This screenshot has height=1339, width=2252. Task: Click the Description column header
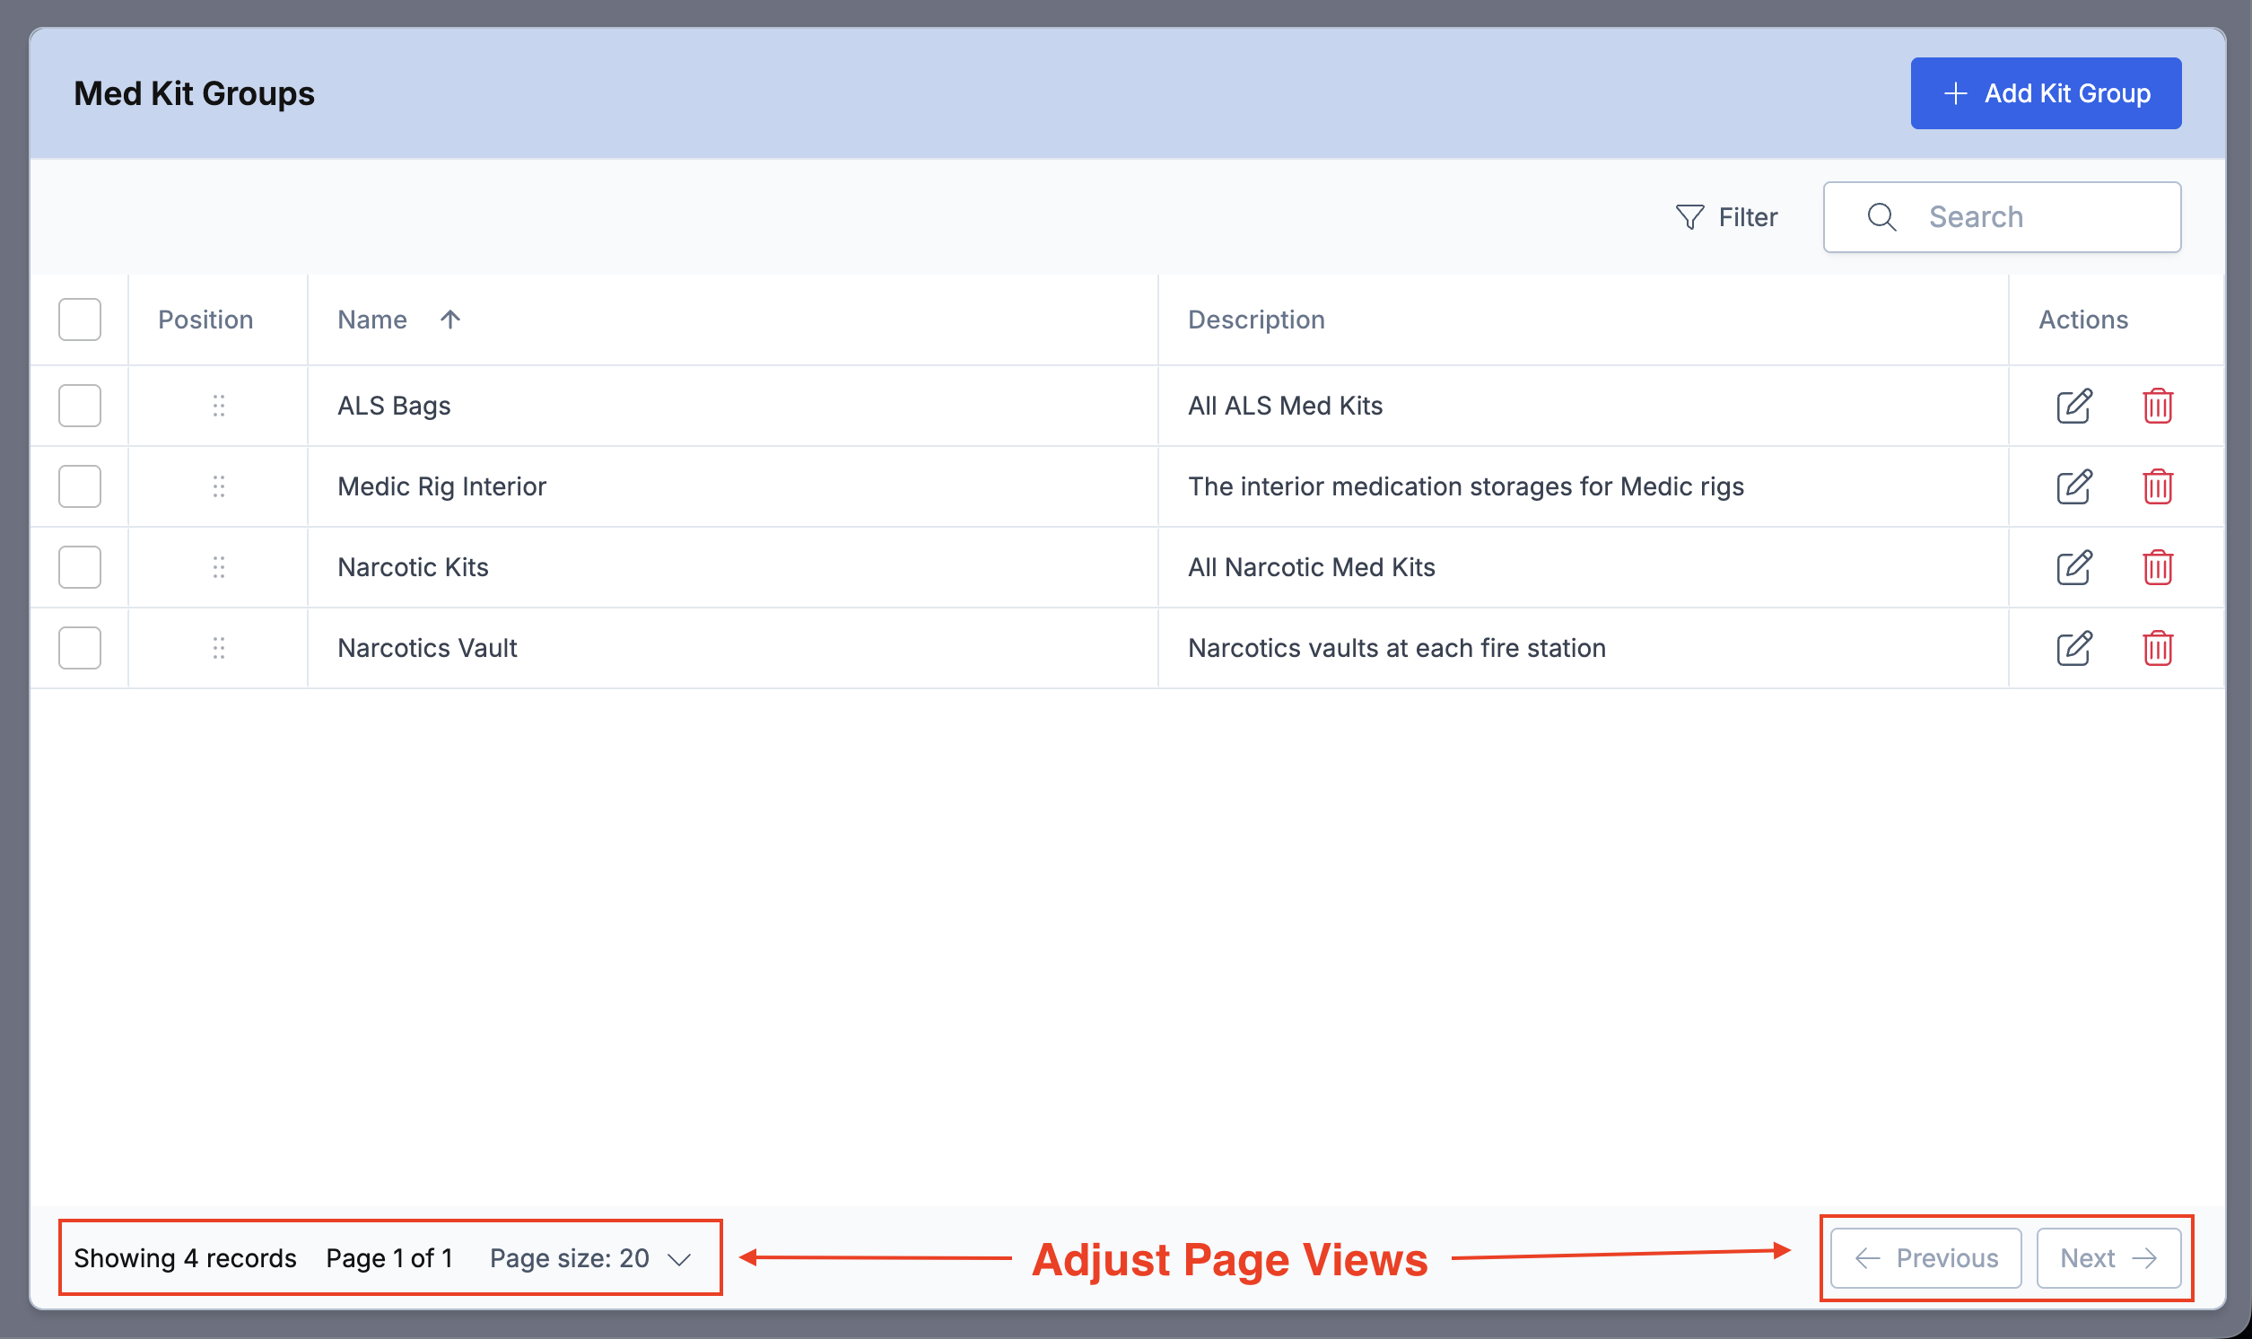[x=1256, y=319]
